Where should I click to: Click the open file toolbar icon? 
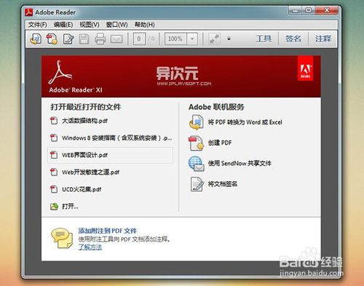pos(36,39)
